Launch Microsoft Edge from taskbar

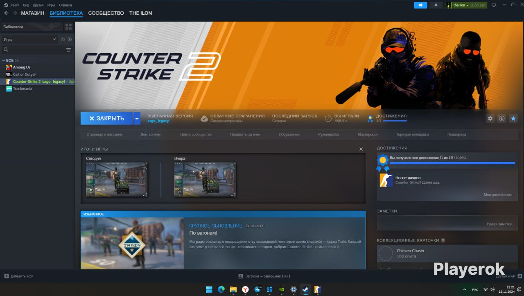(x=221, y=289)
